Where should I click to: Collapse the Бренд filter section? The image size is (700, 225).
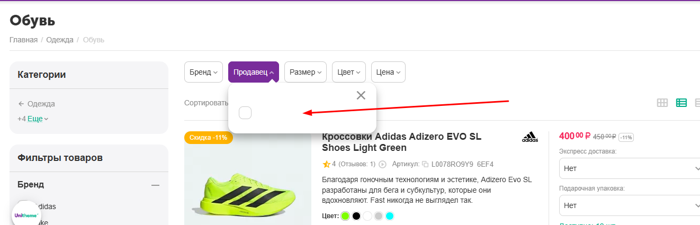click(x=155, y=185)
